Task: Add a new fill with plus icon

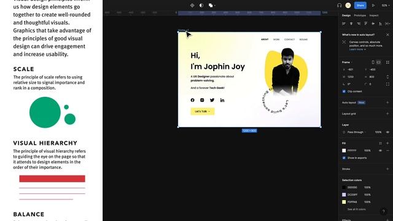Action: pyautogui.click(x=387, y=143)
